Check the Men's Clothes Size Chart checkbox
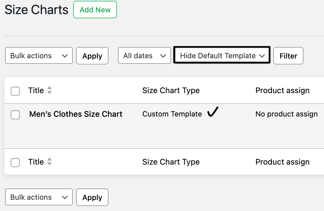324x211 pixels. pyautogui.click(x=15, y=115)
